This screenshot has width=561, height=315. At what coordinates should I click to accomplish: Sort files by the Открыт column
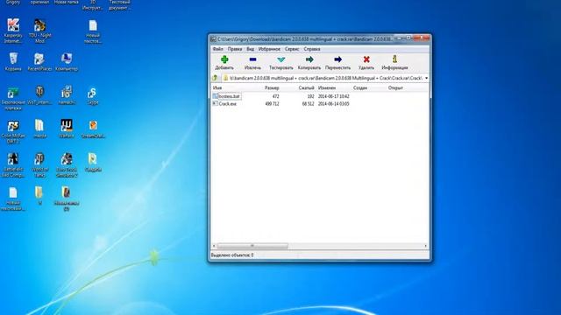[395, 87]
